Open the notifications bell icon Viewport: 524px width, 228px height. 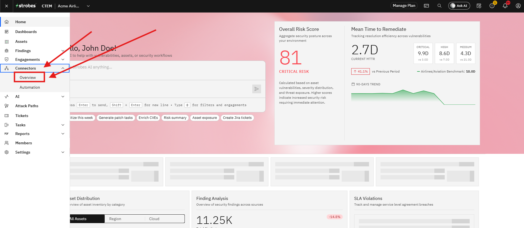505,6
